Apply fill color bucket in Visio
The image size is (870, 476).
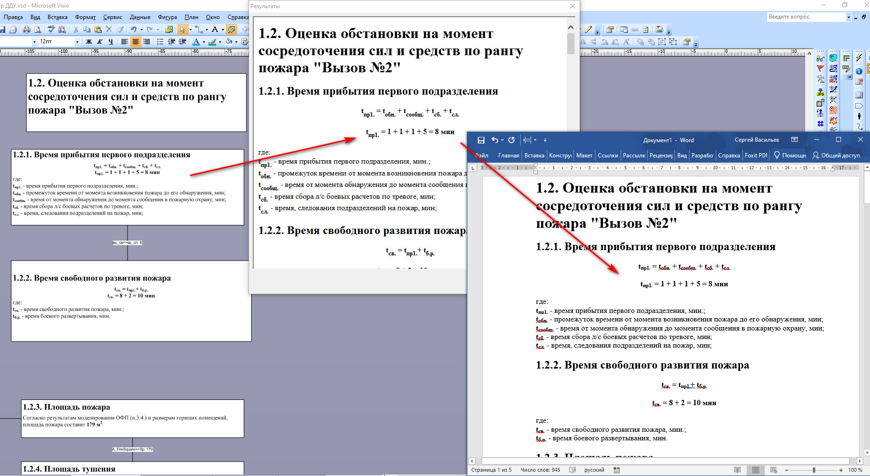pos(228,42)
